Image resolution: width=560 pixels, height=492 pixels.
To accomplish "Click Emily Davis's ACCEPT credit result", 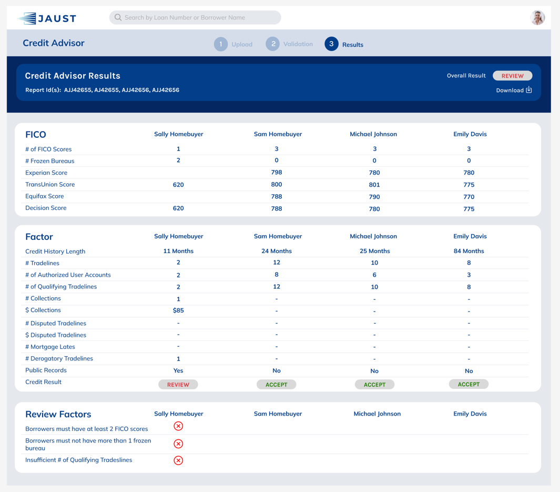I will [469, 384].
